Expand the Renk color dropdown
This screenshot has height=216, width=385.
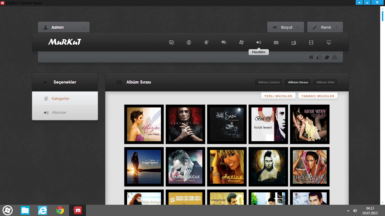[325, 27]
